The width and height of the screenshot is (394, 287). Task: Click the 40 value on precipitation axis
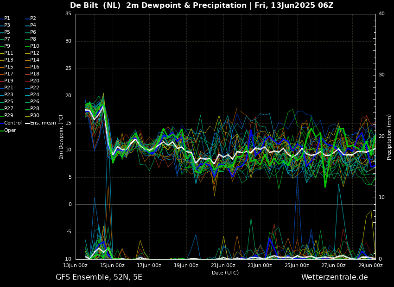pyautogui.click(x=381, y=14)
